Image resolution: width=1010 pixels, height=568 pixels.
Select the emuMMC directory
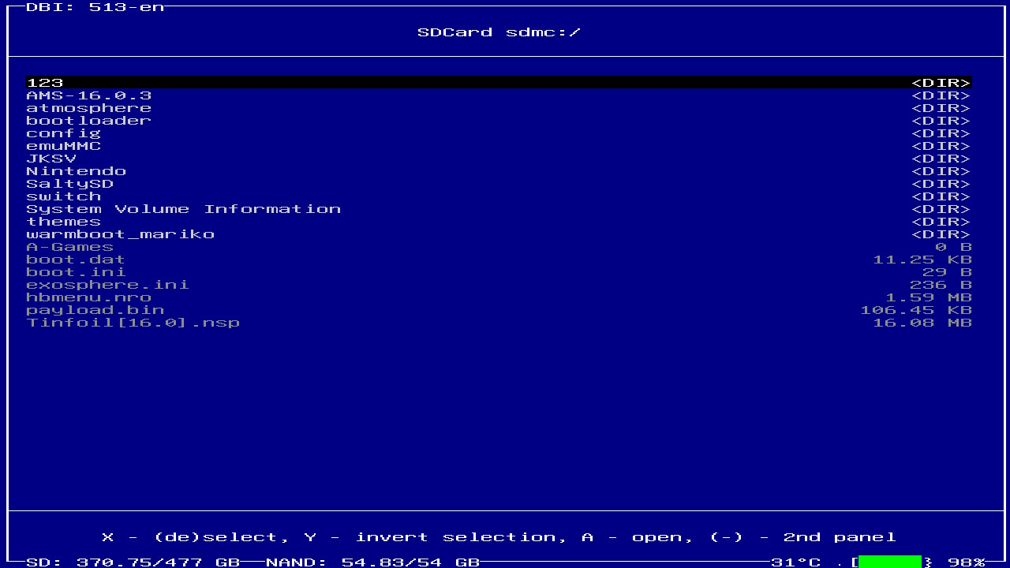[x=63, y=146]
